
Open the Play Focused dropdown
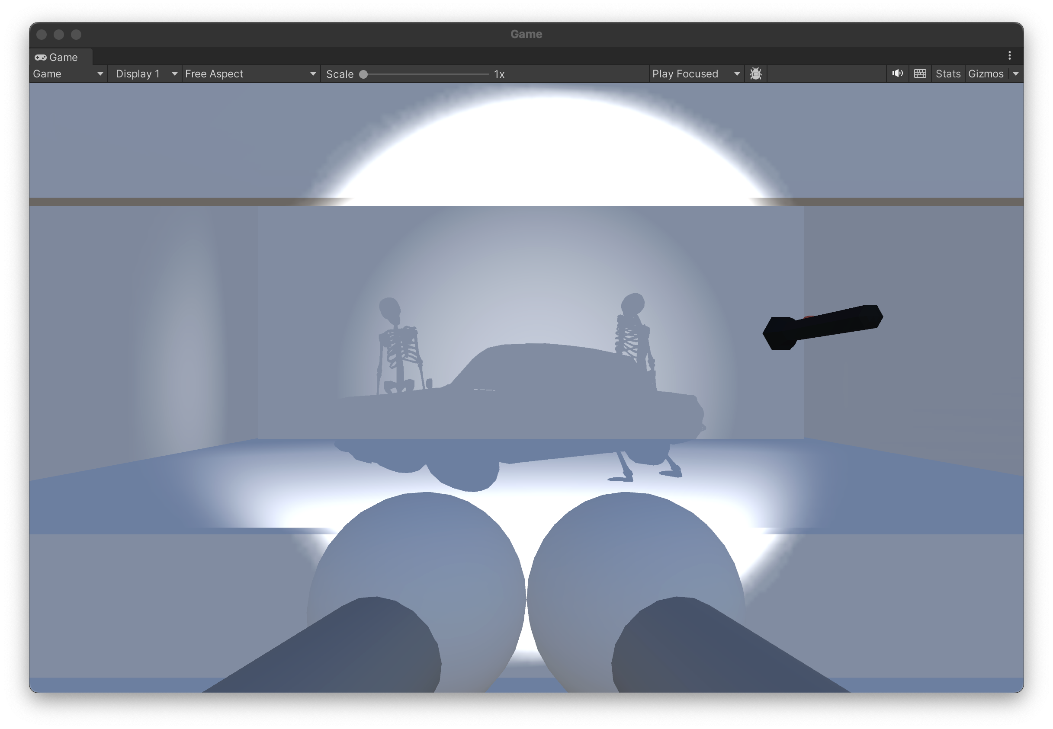tap(695, 74)
